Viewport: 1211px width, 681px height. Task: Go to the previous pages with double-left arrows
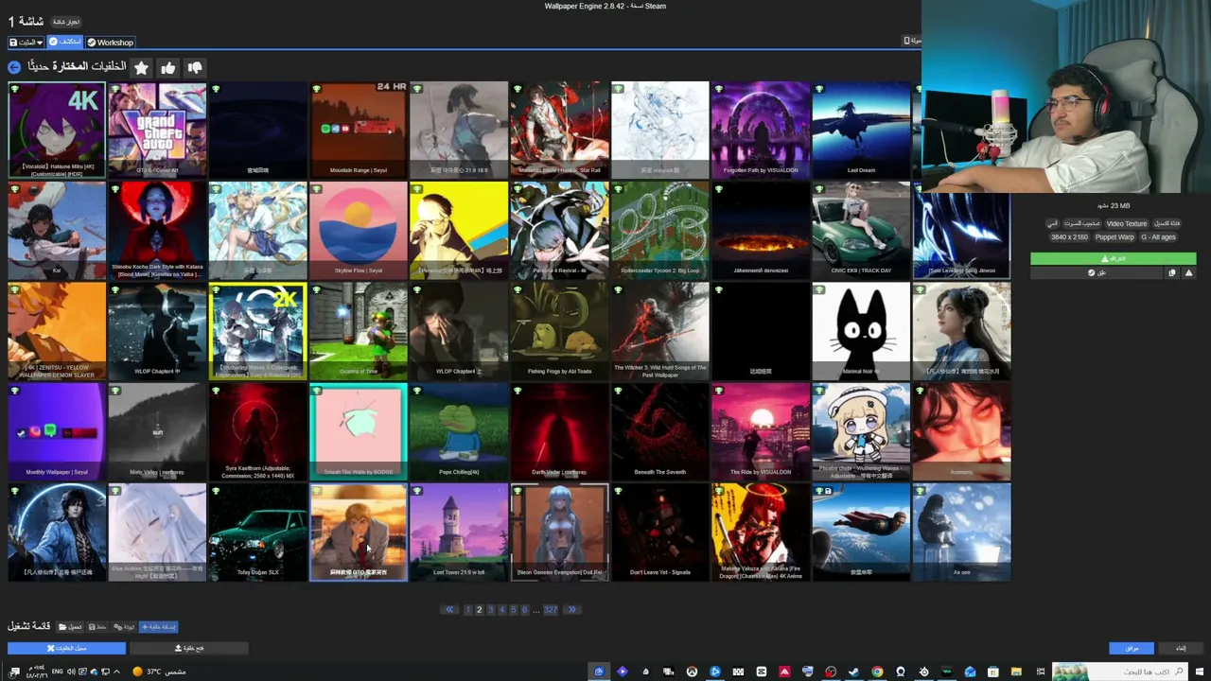[450, 610]
